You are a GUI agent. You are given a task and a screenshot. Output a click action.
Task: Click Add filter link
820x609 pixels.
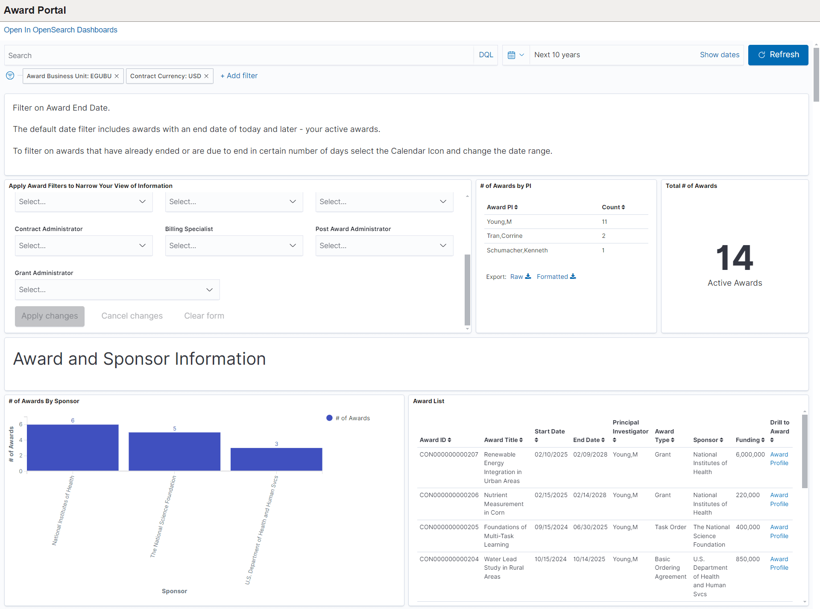click(x=239, y=76)
